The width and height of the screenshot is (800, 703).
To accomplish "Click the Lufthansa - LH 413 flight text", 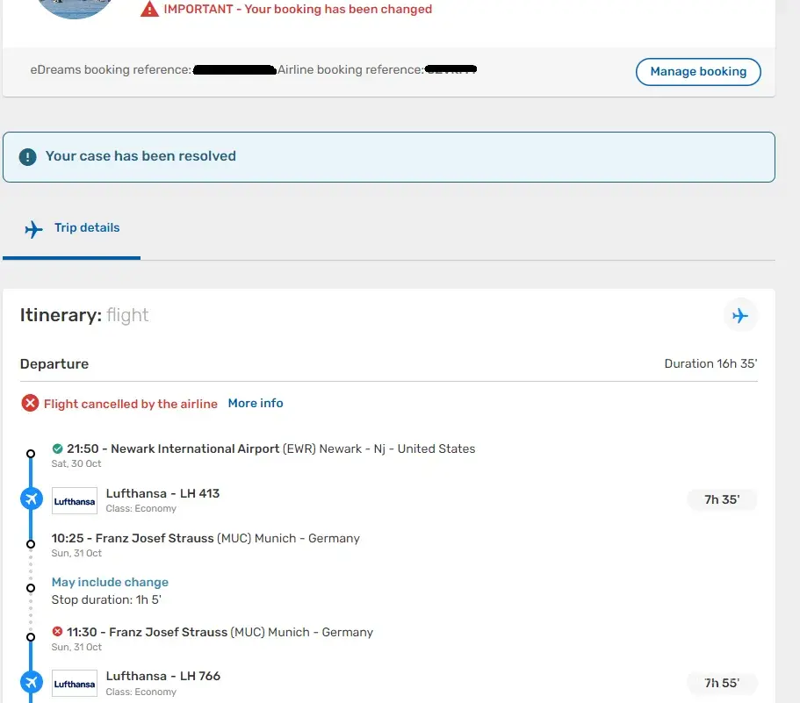I will tap(162, 493).
